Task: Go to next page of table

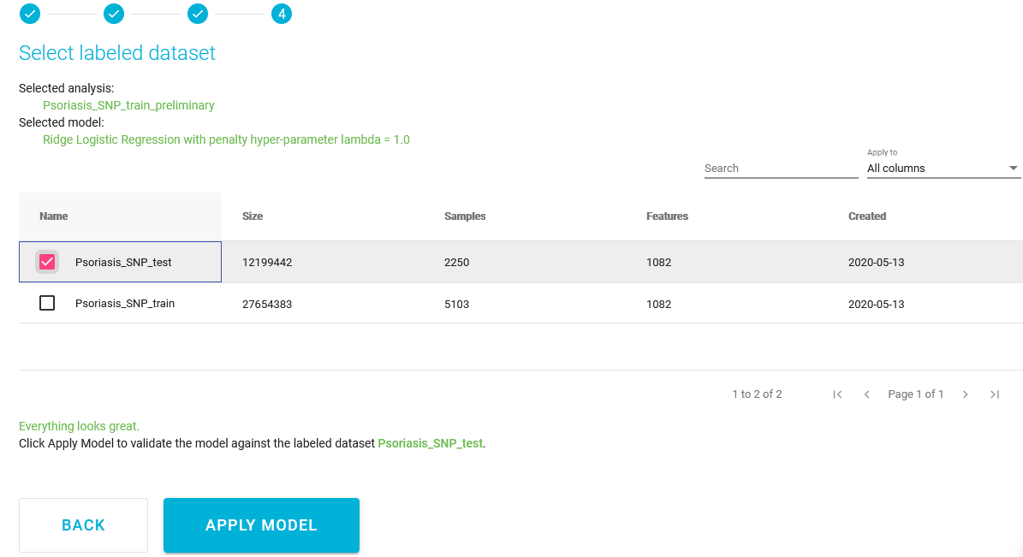Action: click(965, 394)
